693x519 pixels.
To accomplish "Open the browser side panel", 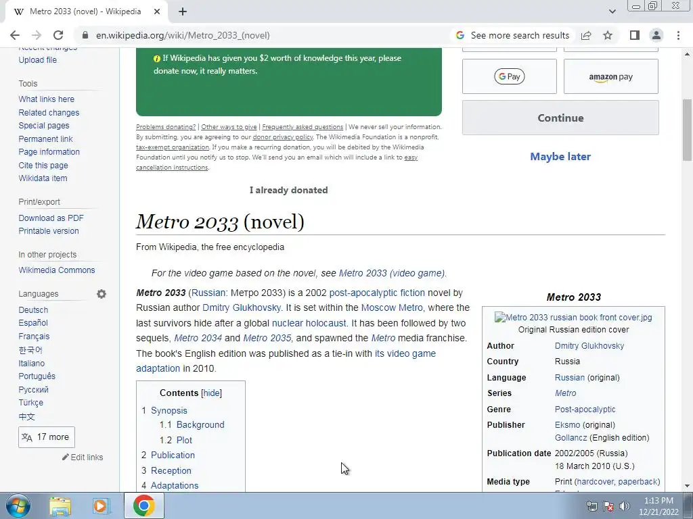I will tap(635, 35).
